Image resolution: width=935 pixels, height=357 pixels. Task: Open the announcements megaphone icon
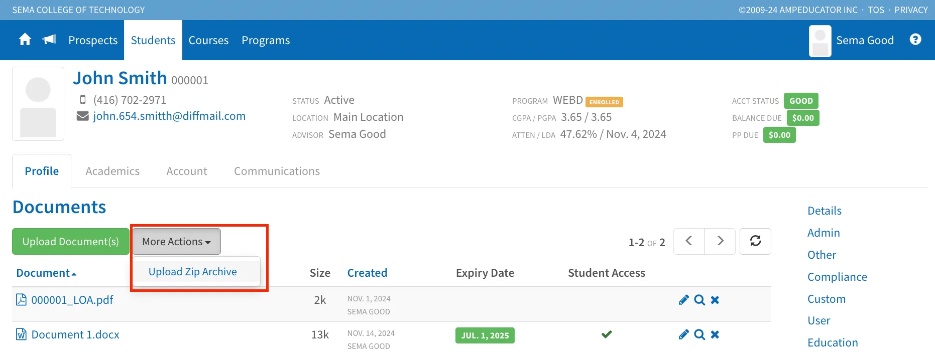pyautogui.click(x=49, y=40)
